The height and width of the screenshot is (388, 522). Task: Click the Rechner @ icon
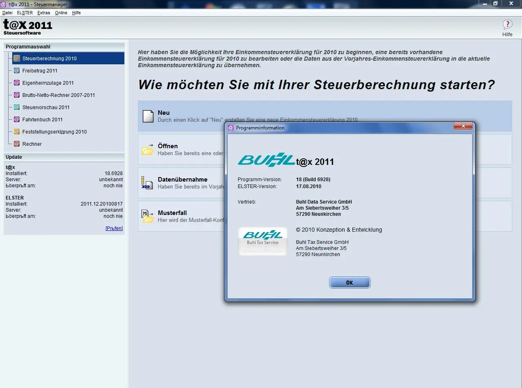17,144
